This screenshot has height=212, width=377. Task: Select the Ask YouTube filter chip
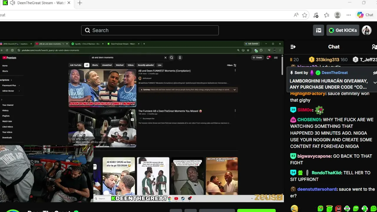pos(76,65)
